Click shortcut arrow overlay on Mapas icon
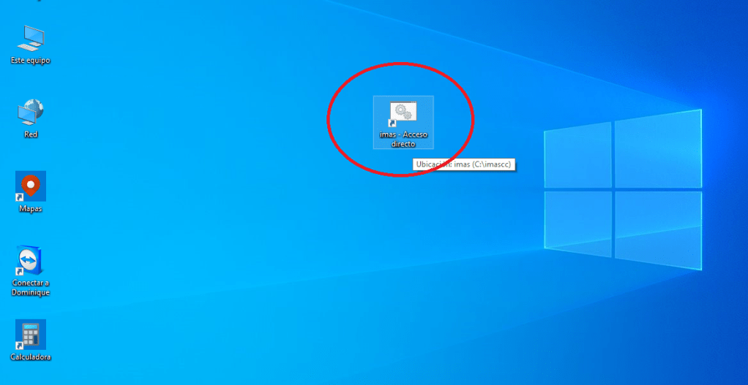Screen dimensions: 748x385 pos(20,197)
